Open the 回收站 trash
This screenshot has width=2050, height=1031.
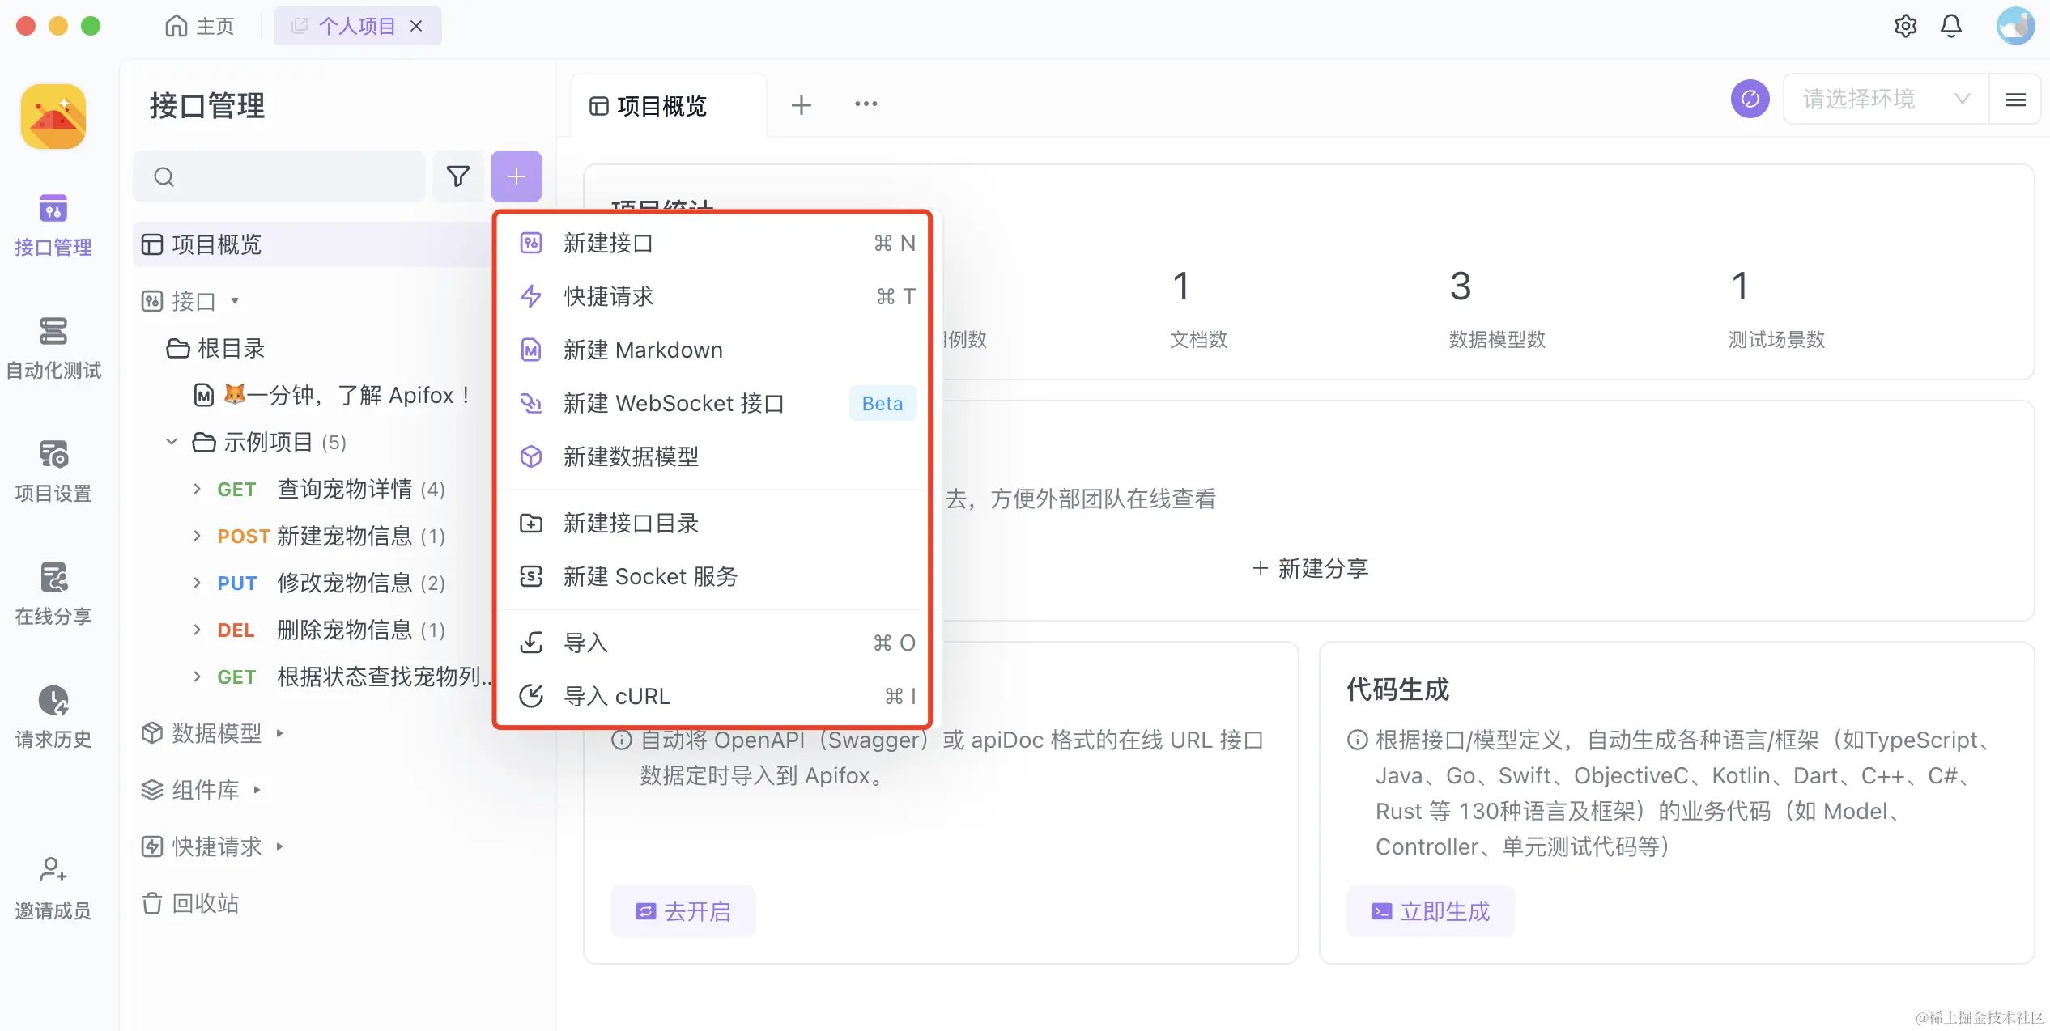coord(191,903)
